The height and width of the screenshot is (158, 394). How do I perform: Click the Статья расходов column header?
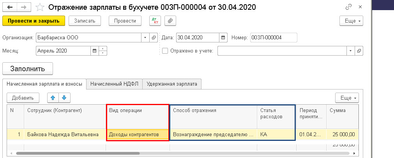coord(276,117)
